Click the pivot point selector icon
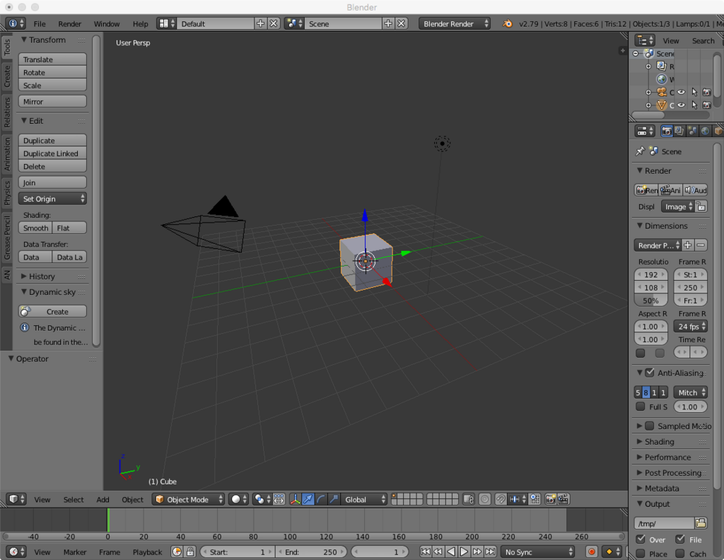 (x=262, y=499)
